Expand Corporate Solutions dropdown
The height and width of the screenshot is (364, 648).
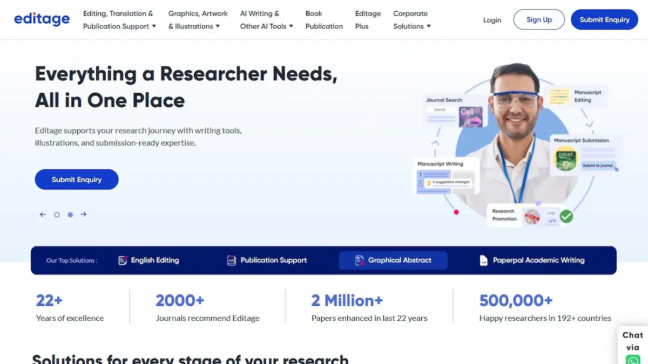pos(412,20)
